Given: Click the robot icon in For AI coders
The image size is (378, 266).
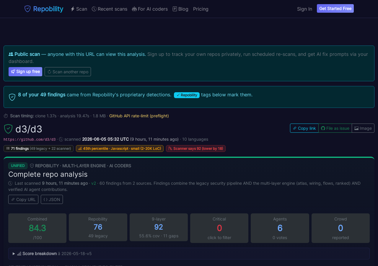Looking at the screenshot, I should (134, 9).
